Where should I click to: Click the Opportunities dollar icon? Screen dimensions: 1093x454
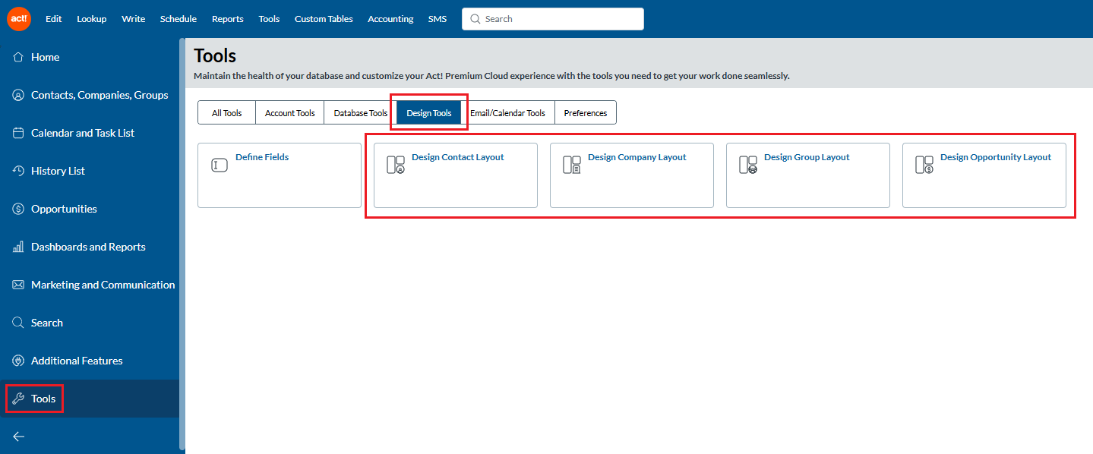19,209
